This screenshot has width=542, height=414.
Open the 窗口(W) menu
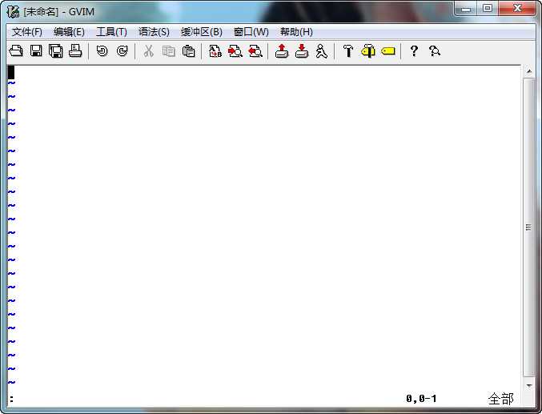pyautogui.click(x=251, y=32)
